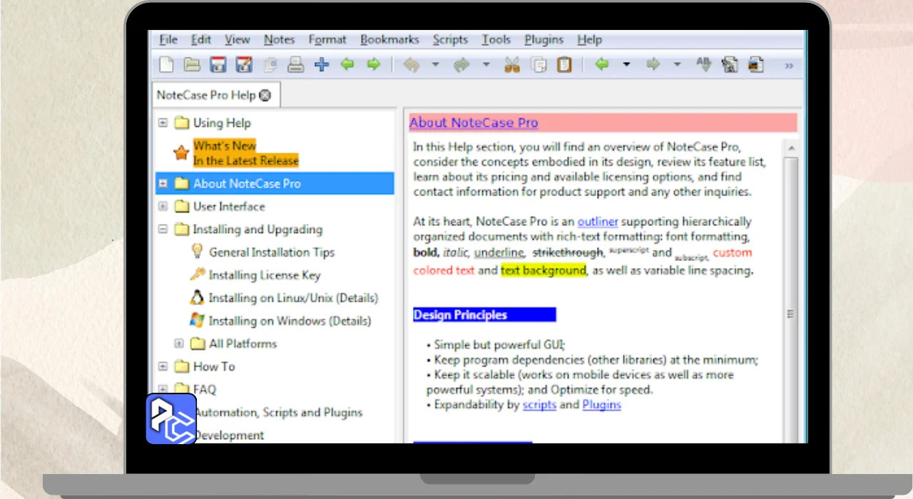Show more toolbar items via the double chevron

pos(789,66)
